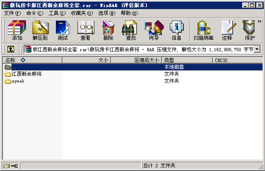Click the 扫描病毒 (Virus Scan) icon
The image size is (265, 171).
click(203, 30)
